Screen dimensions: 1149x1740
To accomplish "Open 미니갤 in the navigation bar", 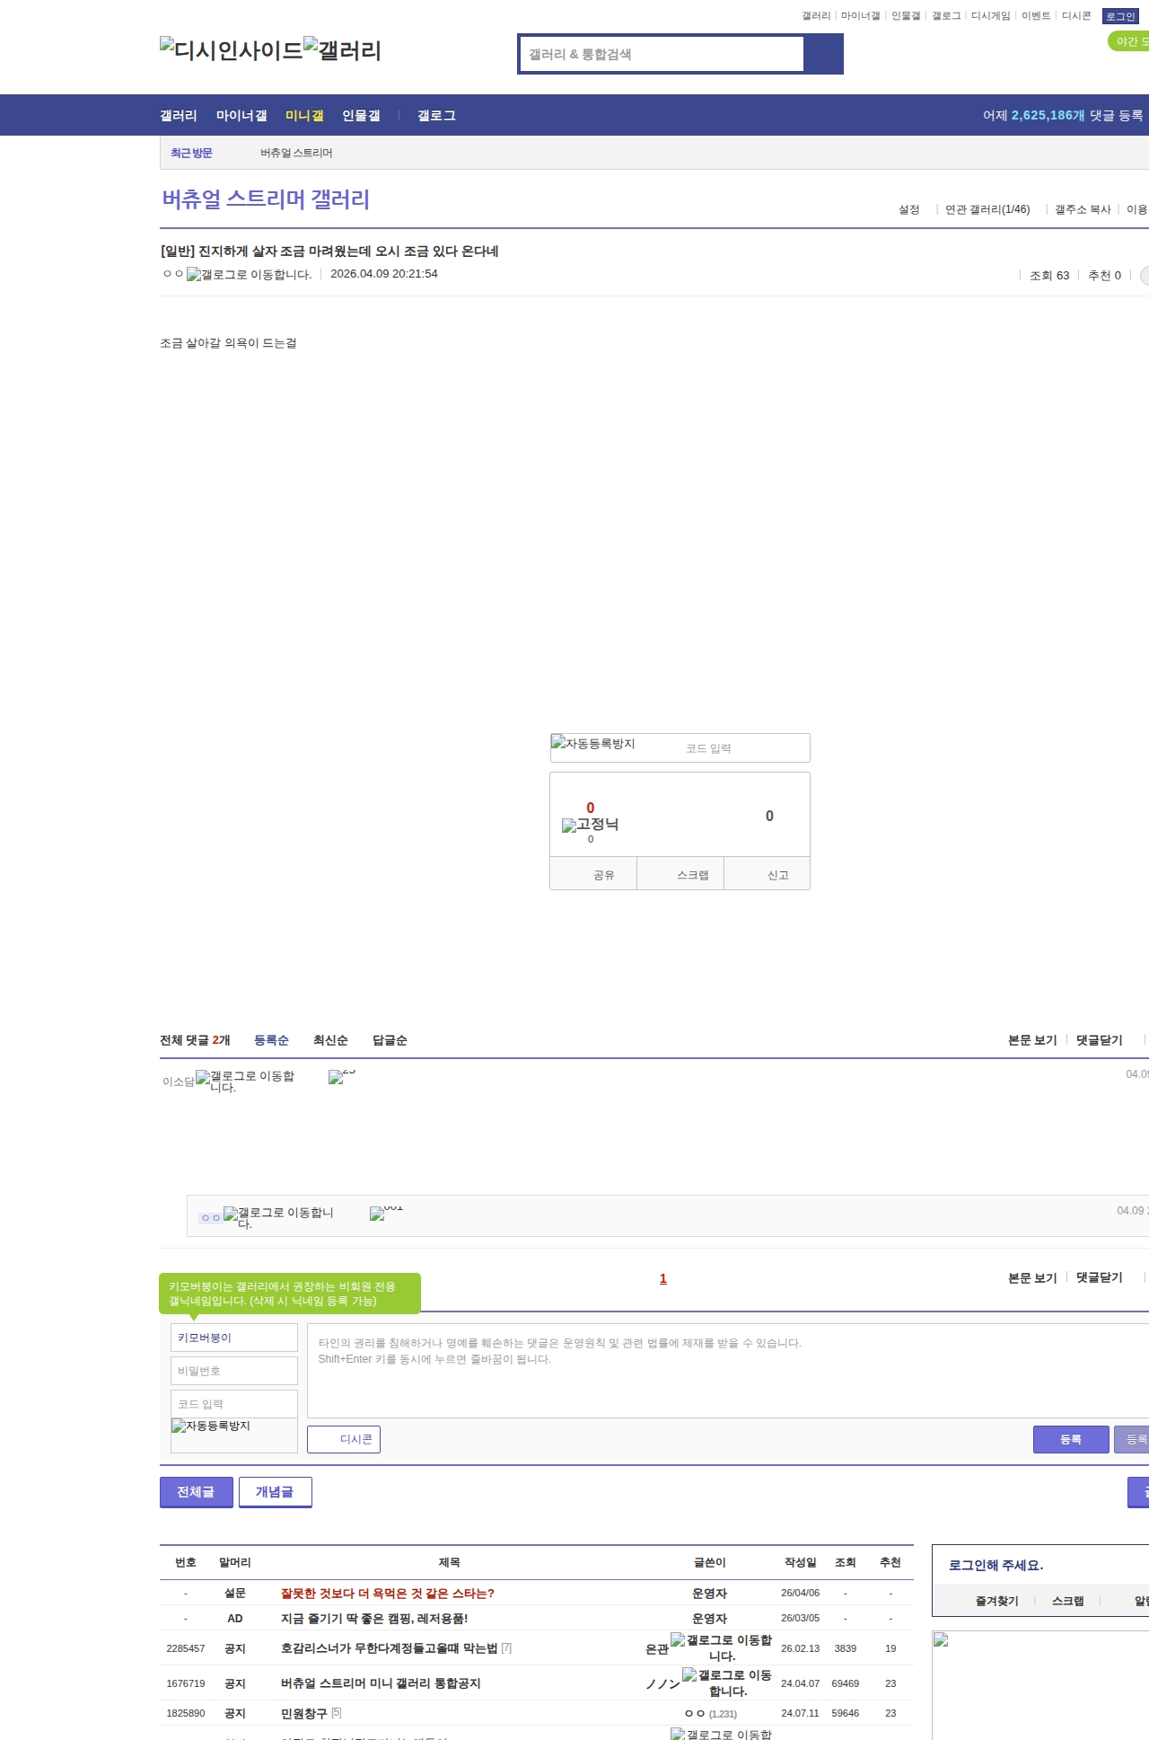I will pyautogui.click(x=304, y=116).
